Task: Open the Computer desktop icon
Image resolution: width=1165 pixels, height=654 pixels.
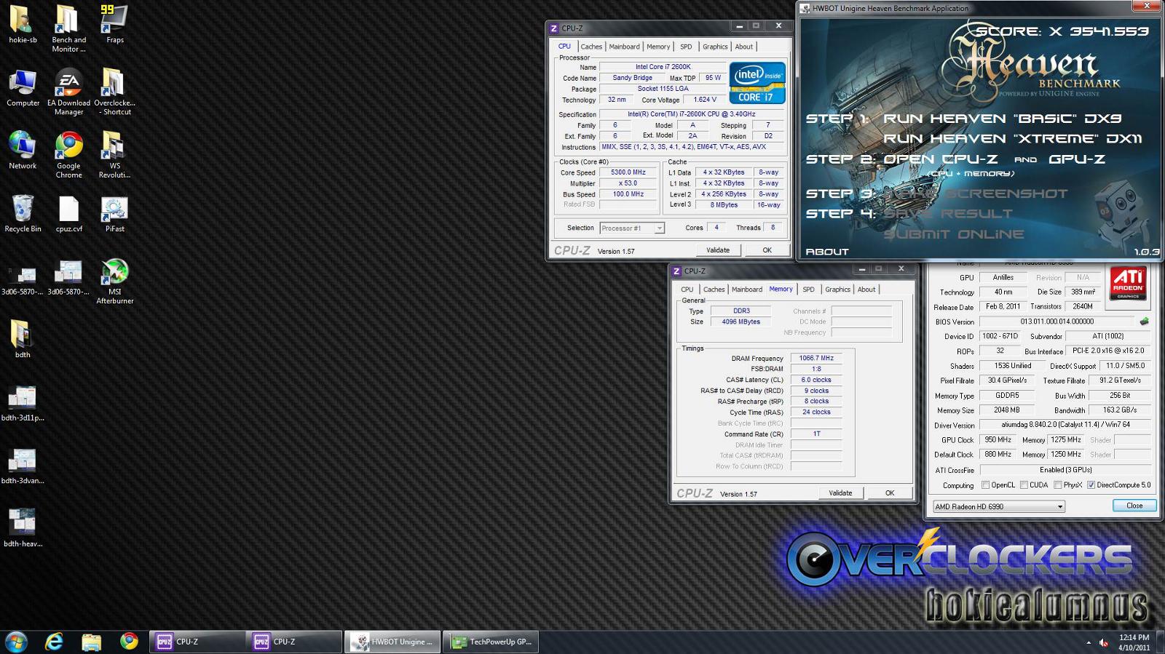Action: pos(23,87)
